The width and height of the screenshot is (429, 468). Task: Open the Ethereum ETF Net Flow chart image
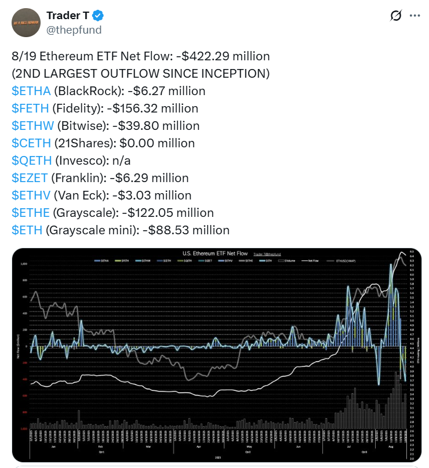pos(216,355)
